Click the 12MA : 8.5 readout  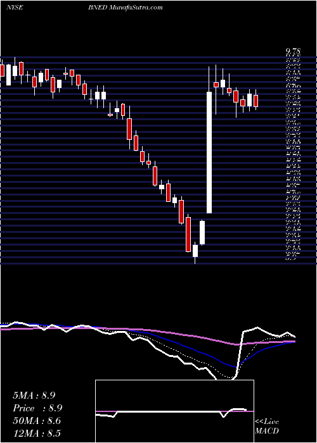pos(37,434)
